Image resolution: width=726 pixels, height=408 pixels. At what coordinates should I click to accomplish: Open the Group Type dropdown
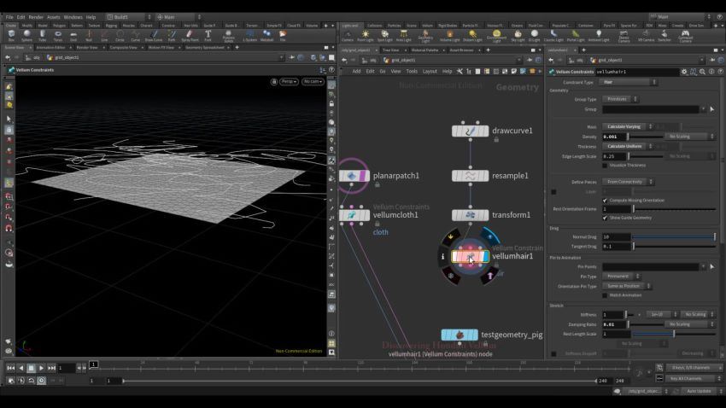(620, 99)
